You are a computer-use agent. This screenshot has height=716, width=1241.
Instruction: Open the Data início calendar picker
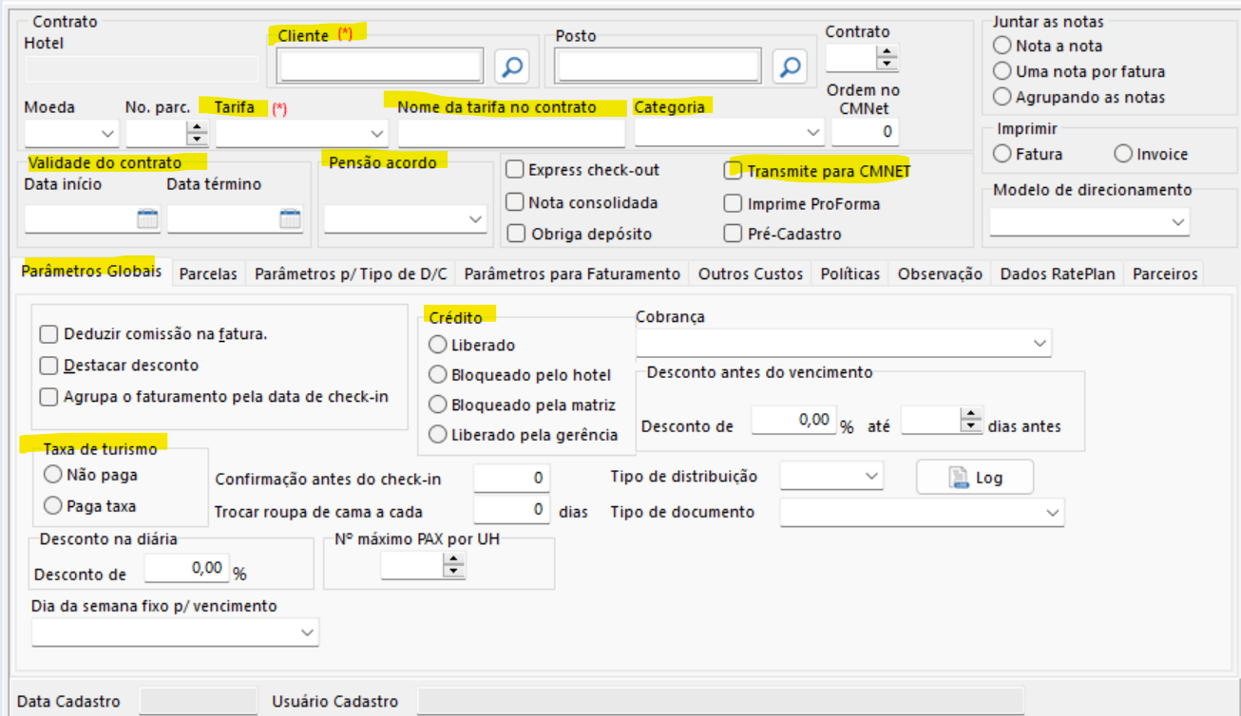click(x=147, y=219)
